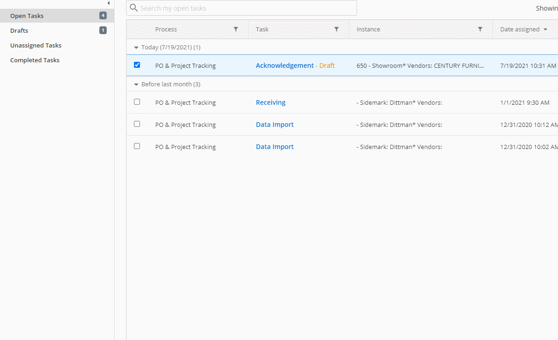Screen dimensions: 558x340
Task: Open Data Import task assigned 10:12 AM
Action: click(x=275, y=125)
